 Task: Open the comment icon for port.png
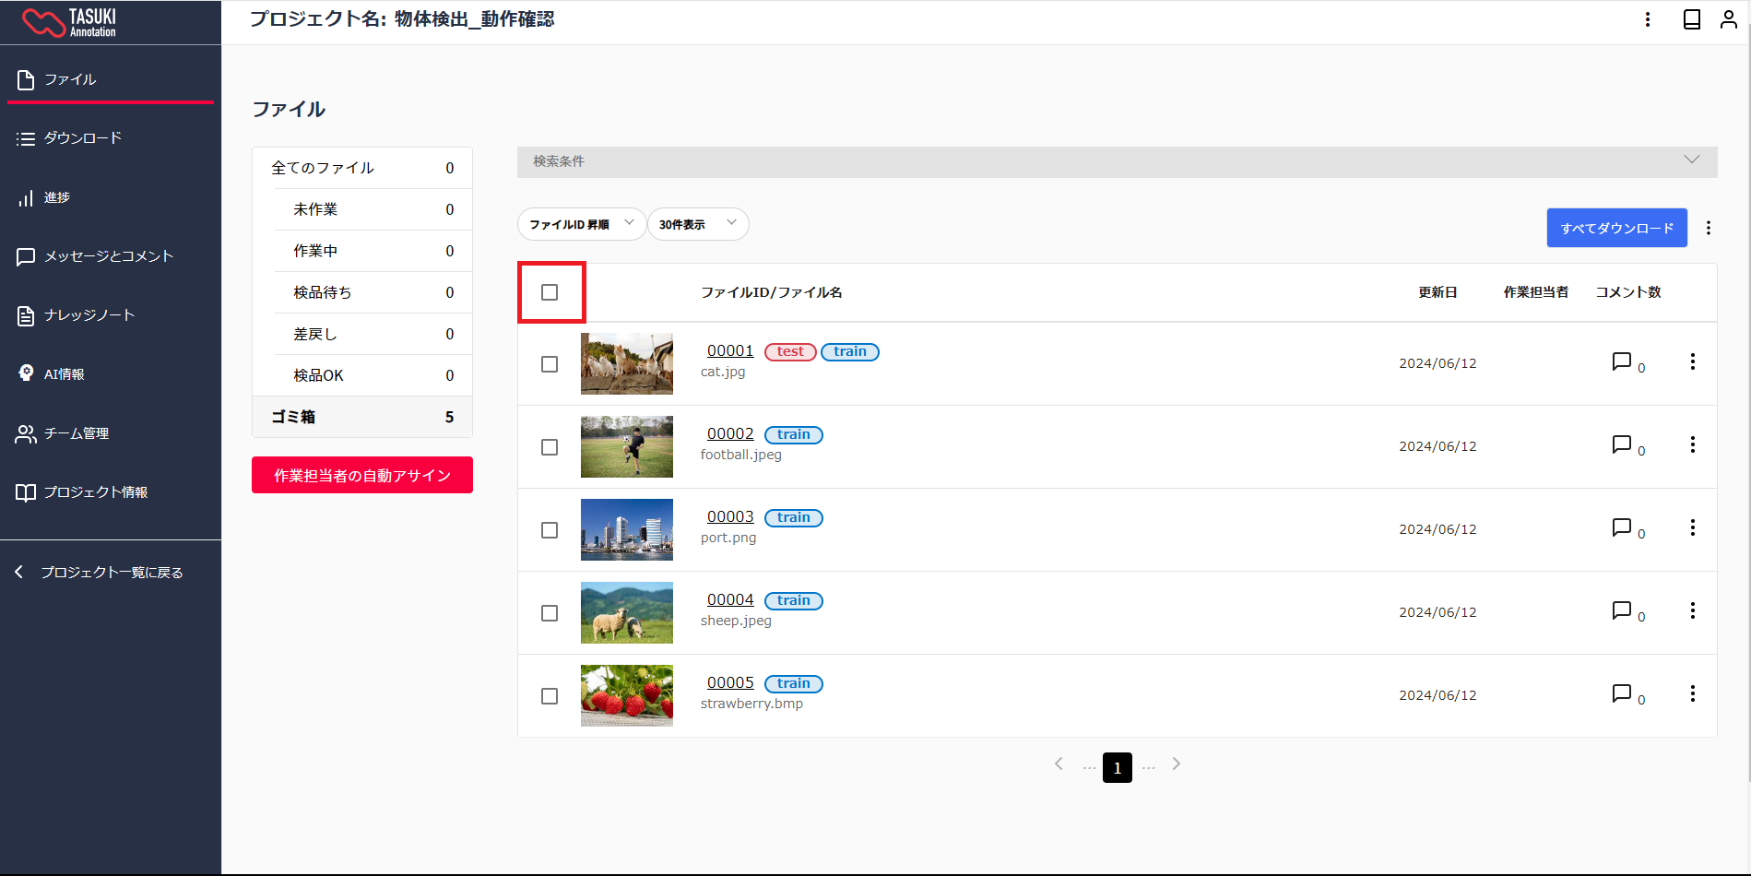1621,527
